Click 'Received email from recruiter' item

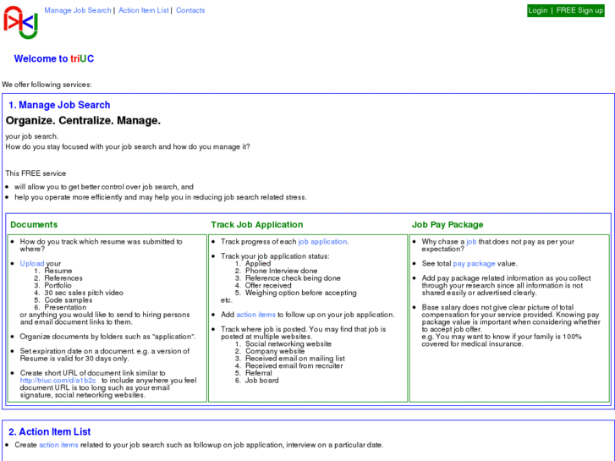pos(294,365)
